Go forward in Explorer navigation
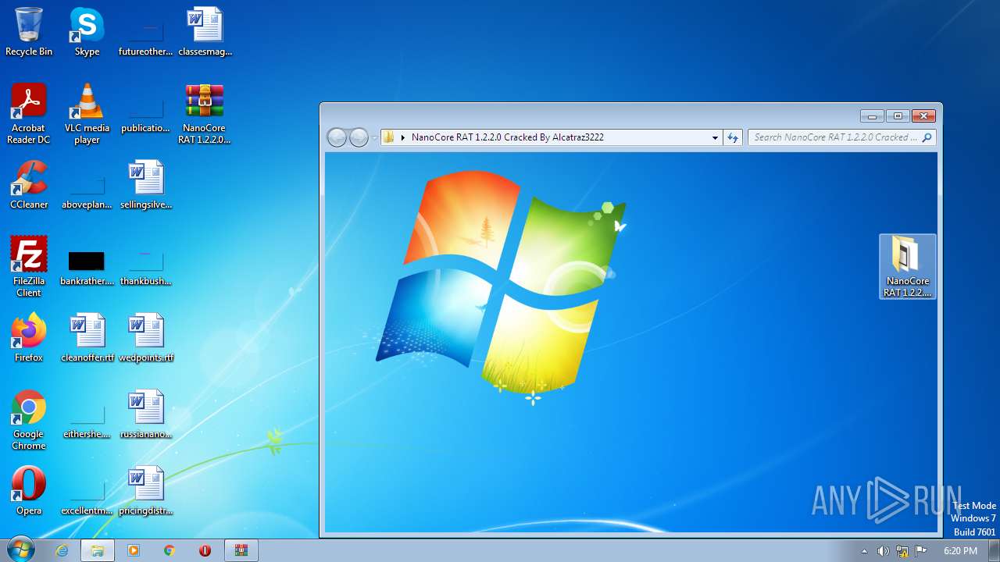 [x=359, y=137]
